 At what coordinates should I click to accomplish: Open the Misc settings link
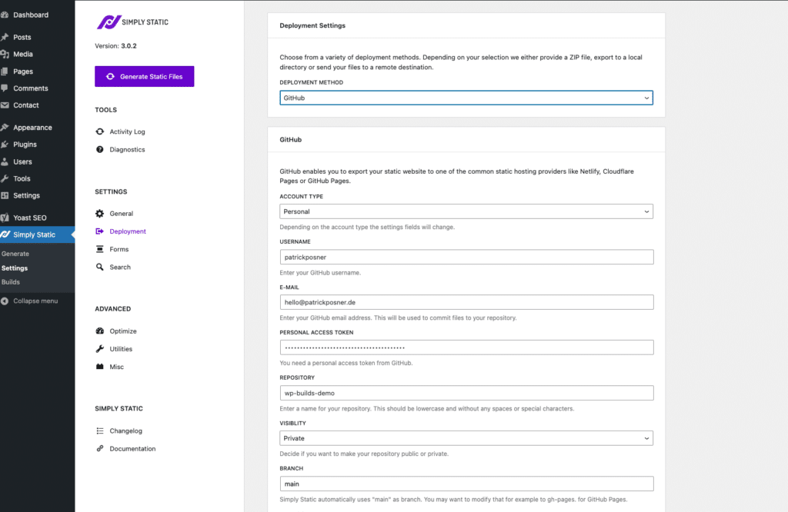pos(117,367)
